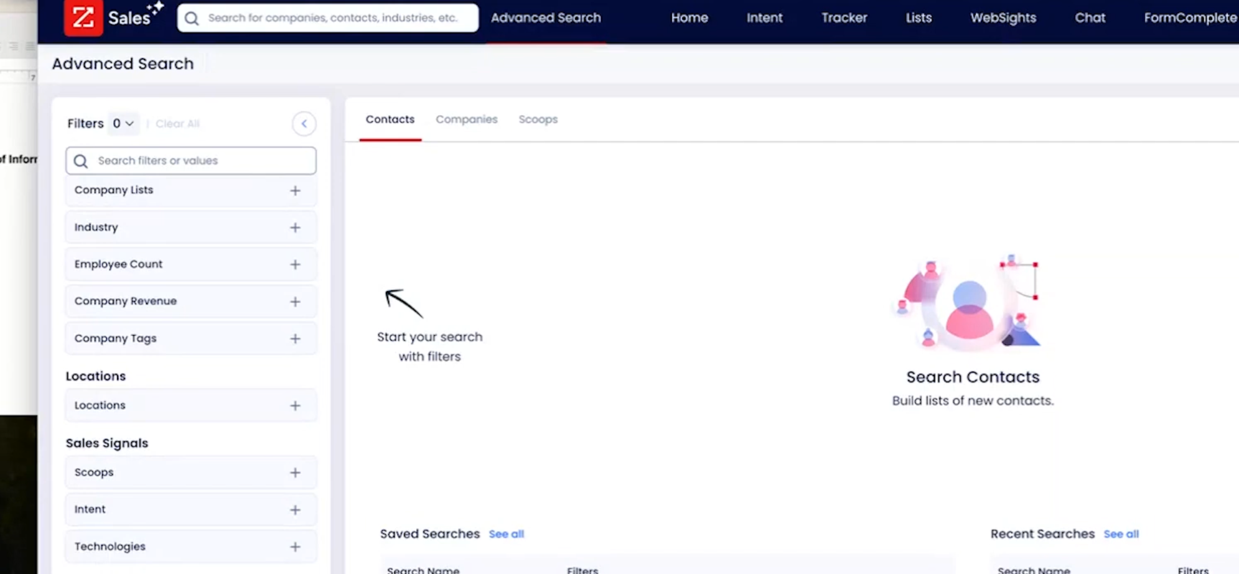Click the plus icon beside Industry
The width and height of the screenshot is (1239, 574).
coord(296,228)
